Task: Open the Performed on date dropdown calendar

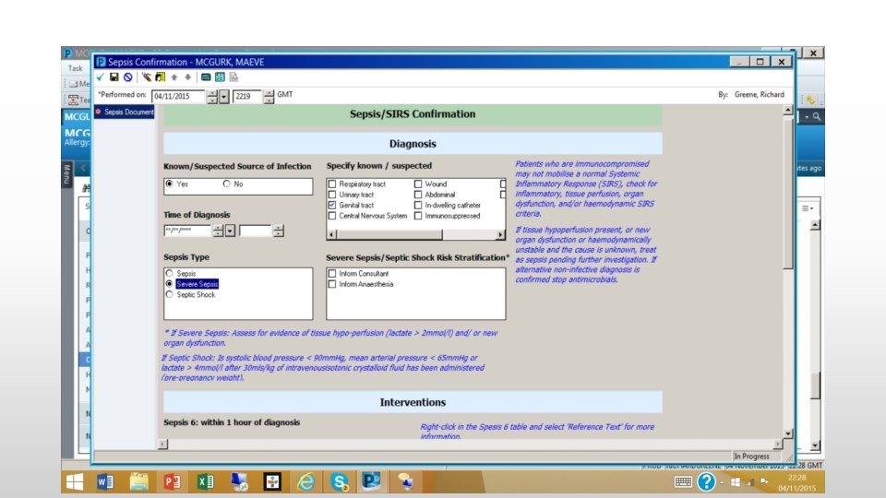Action: coord(224,97)
